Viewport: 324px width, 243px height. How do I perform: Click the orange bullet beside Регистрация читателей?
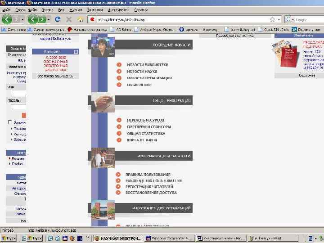click(118, 187)
